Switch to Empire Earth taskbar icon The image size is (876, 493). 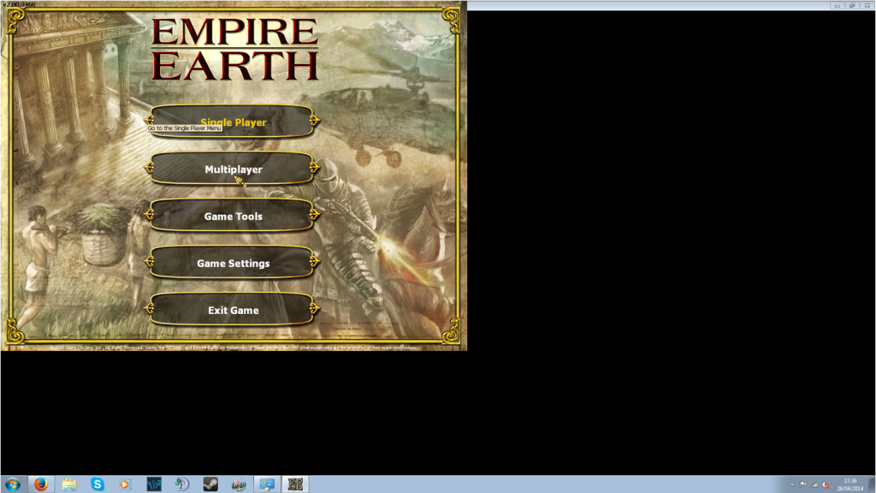coord(294,484)
